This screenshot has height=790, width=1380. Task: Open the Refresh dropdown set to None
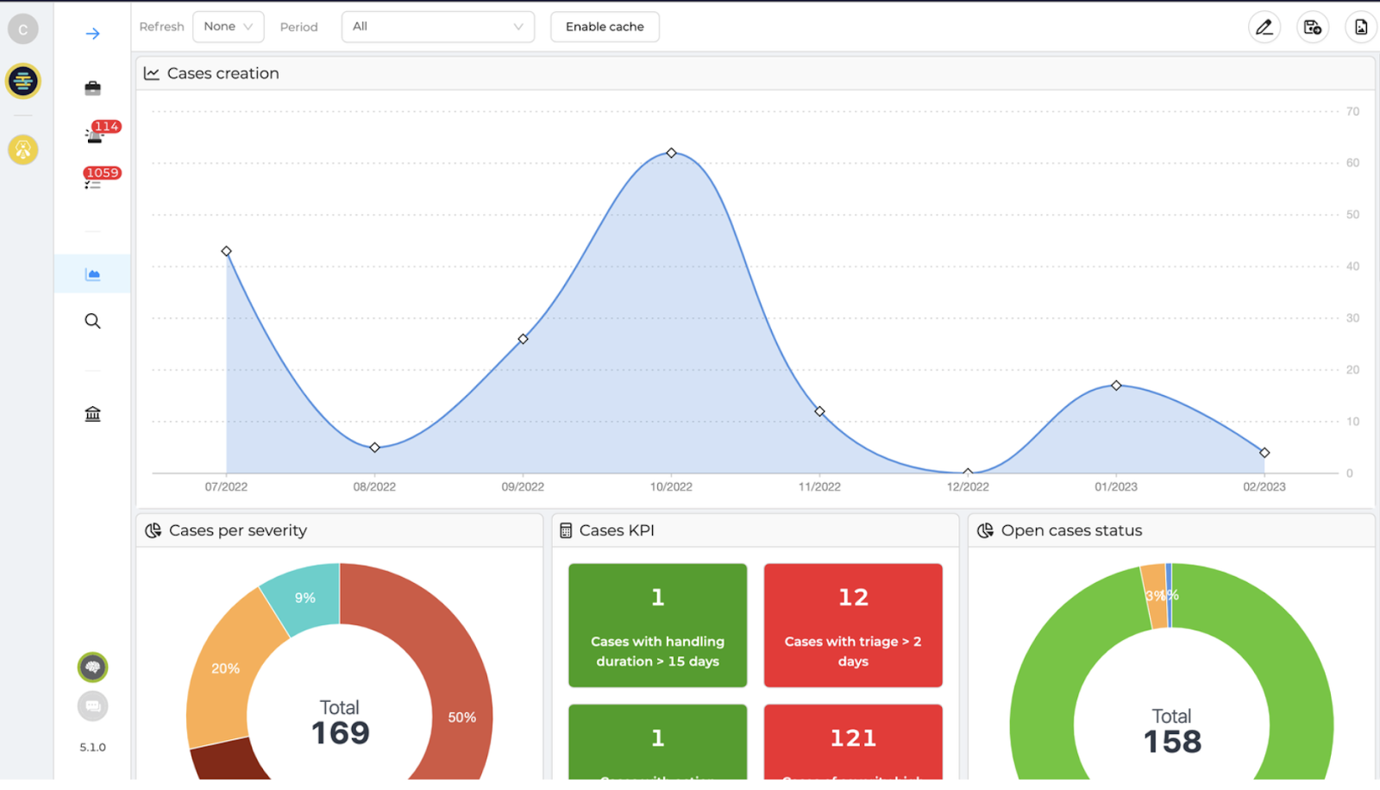pos(228,27)
